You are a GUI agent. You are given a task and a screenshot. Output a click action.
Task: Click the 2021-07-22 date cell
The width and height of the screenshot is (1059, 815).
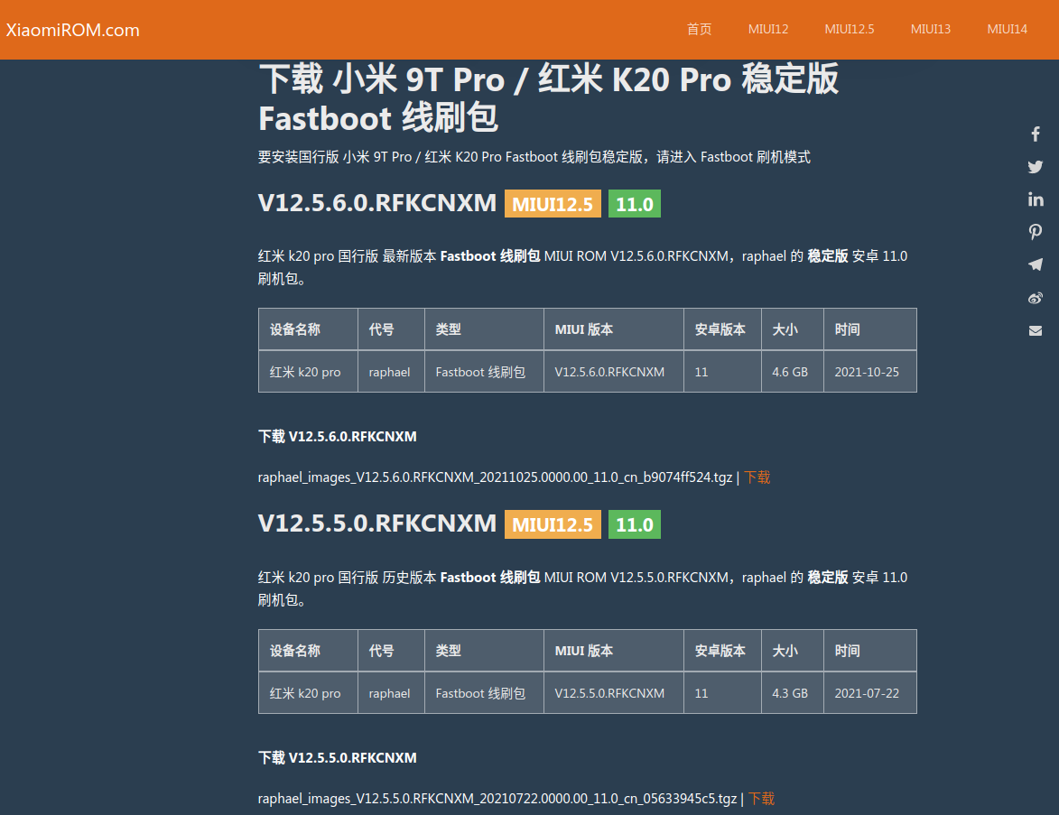870,693
